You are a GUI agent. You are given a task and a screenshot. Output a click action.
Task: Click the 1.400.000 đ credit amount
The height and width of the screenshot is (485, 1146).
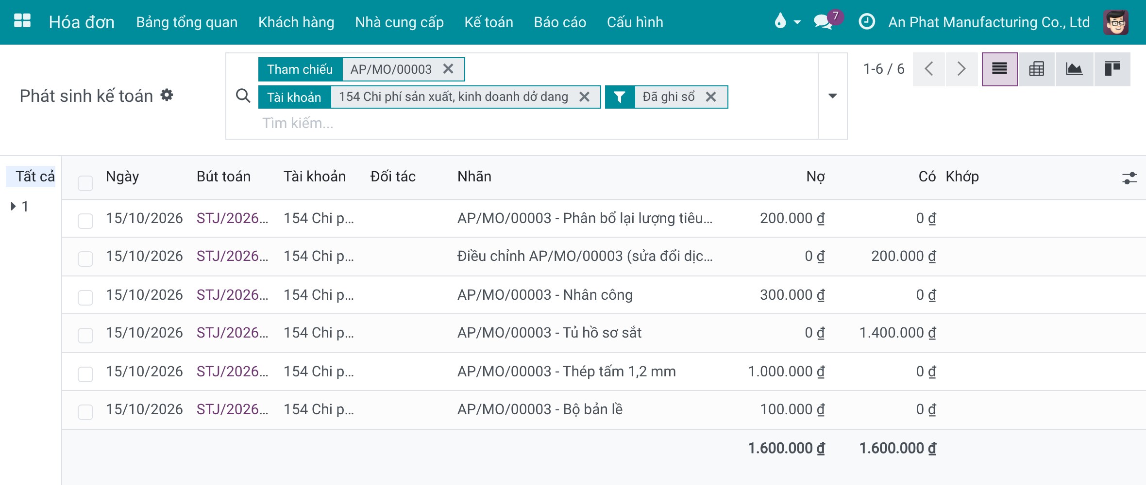(897, 333)
